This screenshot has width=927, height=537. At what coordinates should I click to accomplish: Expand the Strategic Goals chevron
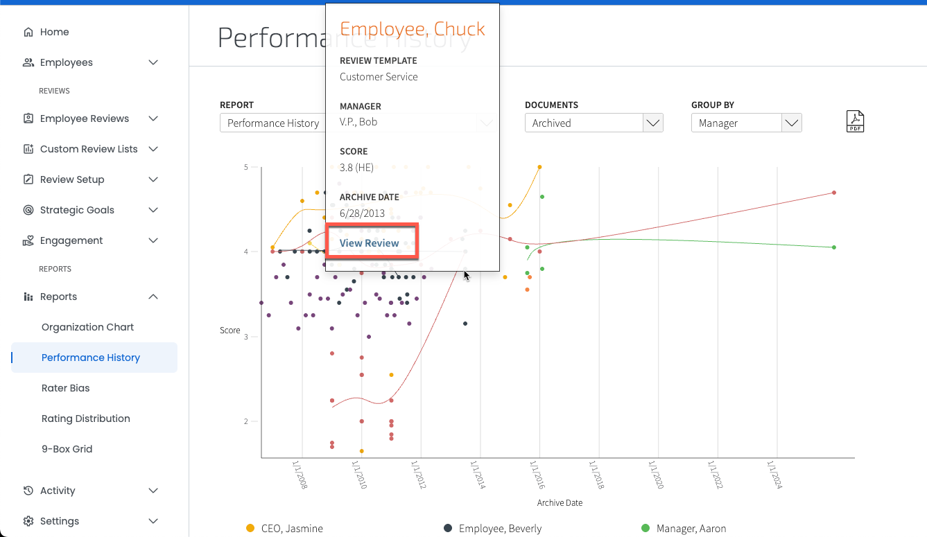(x=154, y=210)
